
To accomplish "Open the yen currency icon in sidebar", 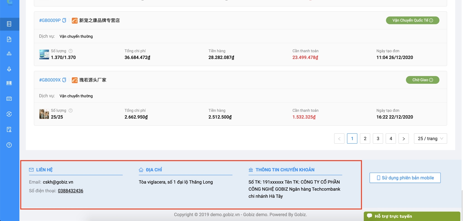I will [x=9, y=114].
